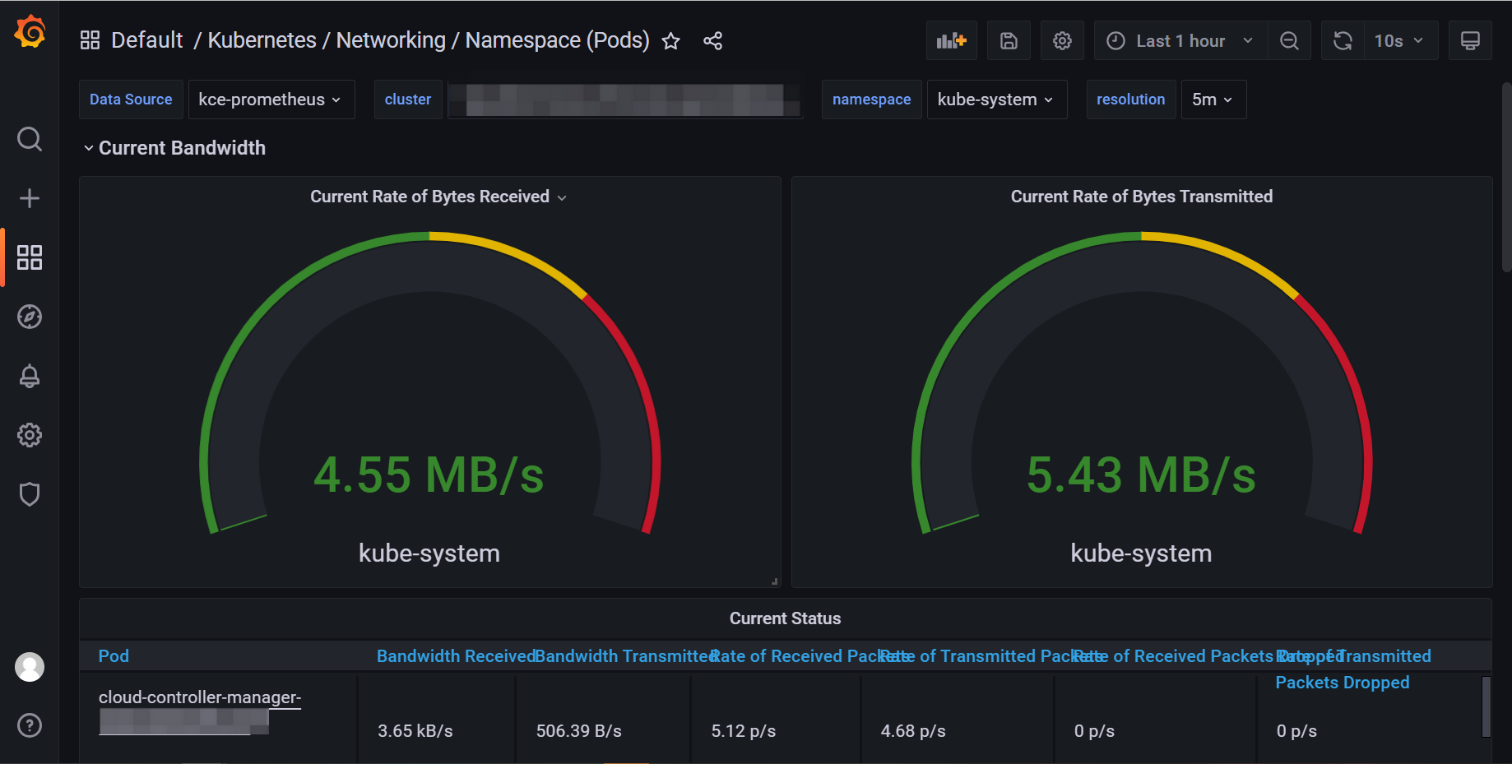The image size is (1512, 764).
Task: Open the Alerting bell icon
Action: (30, 376)
